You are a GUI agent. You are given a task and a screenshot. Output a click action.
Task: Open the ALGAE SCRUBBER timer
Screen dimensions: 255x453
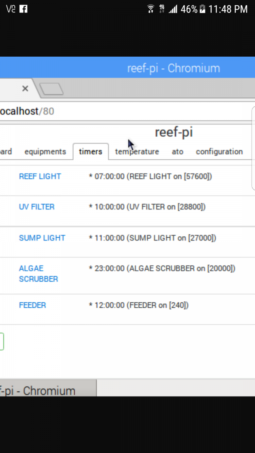pos(38,274)
